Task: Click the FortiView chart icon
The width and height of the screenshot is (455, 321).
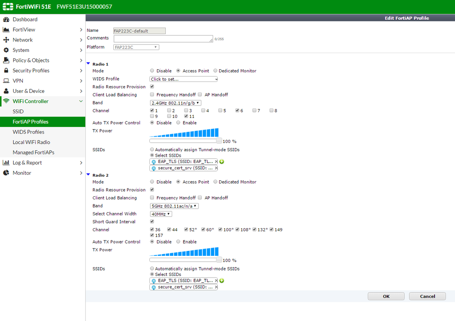Action: pyautogui.click(x=6, y=30)
